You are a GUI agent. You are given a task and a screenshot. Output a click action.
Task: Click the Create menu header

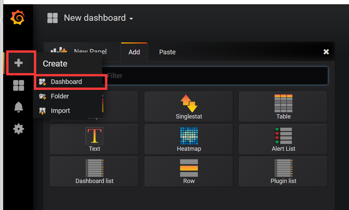(x=55, y=64)
